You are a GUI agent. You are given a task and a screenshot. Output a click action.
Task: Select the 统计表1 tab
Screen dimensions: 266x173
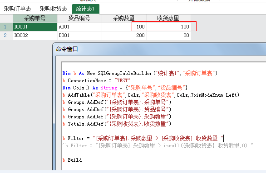[x=86, y=9]
